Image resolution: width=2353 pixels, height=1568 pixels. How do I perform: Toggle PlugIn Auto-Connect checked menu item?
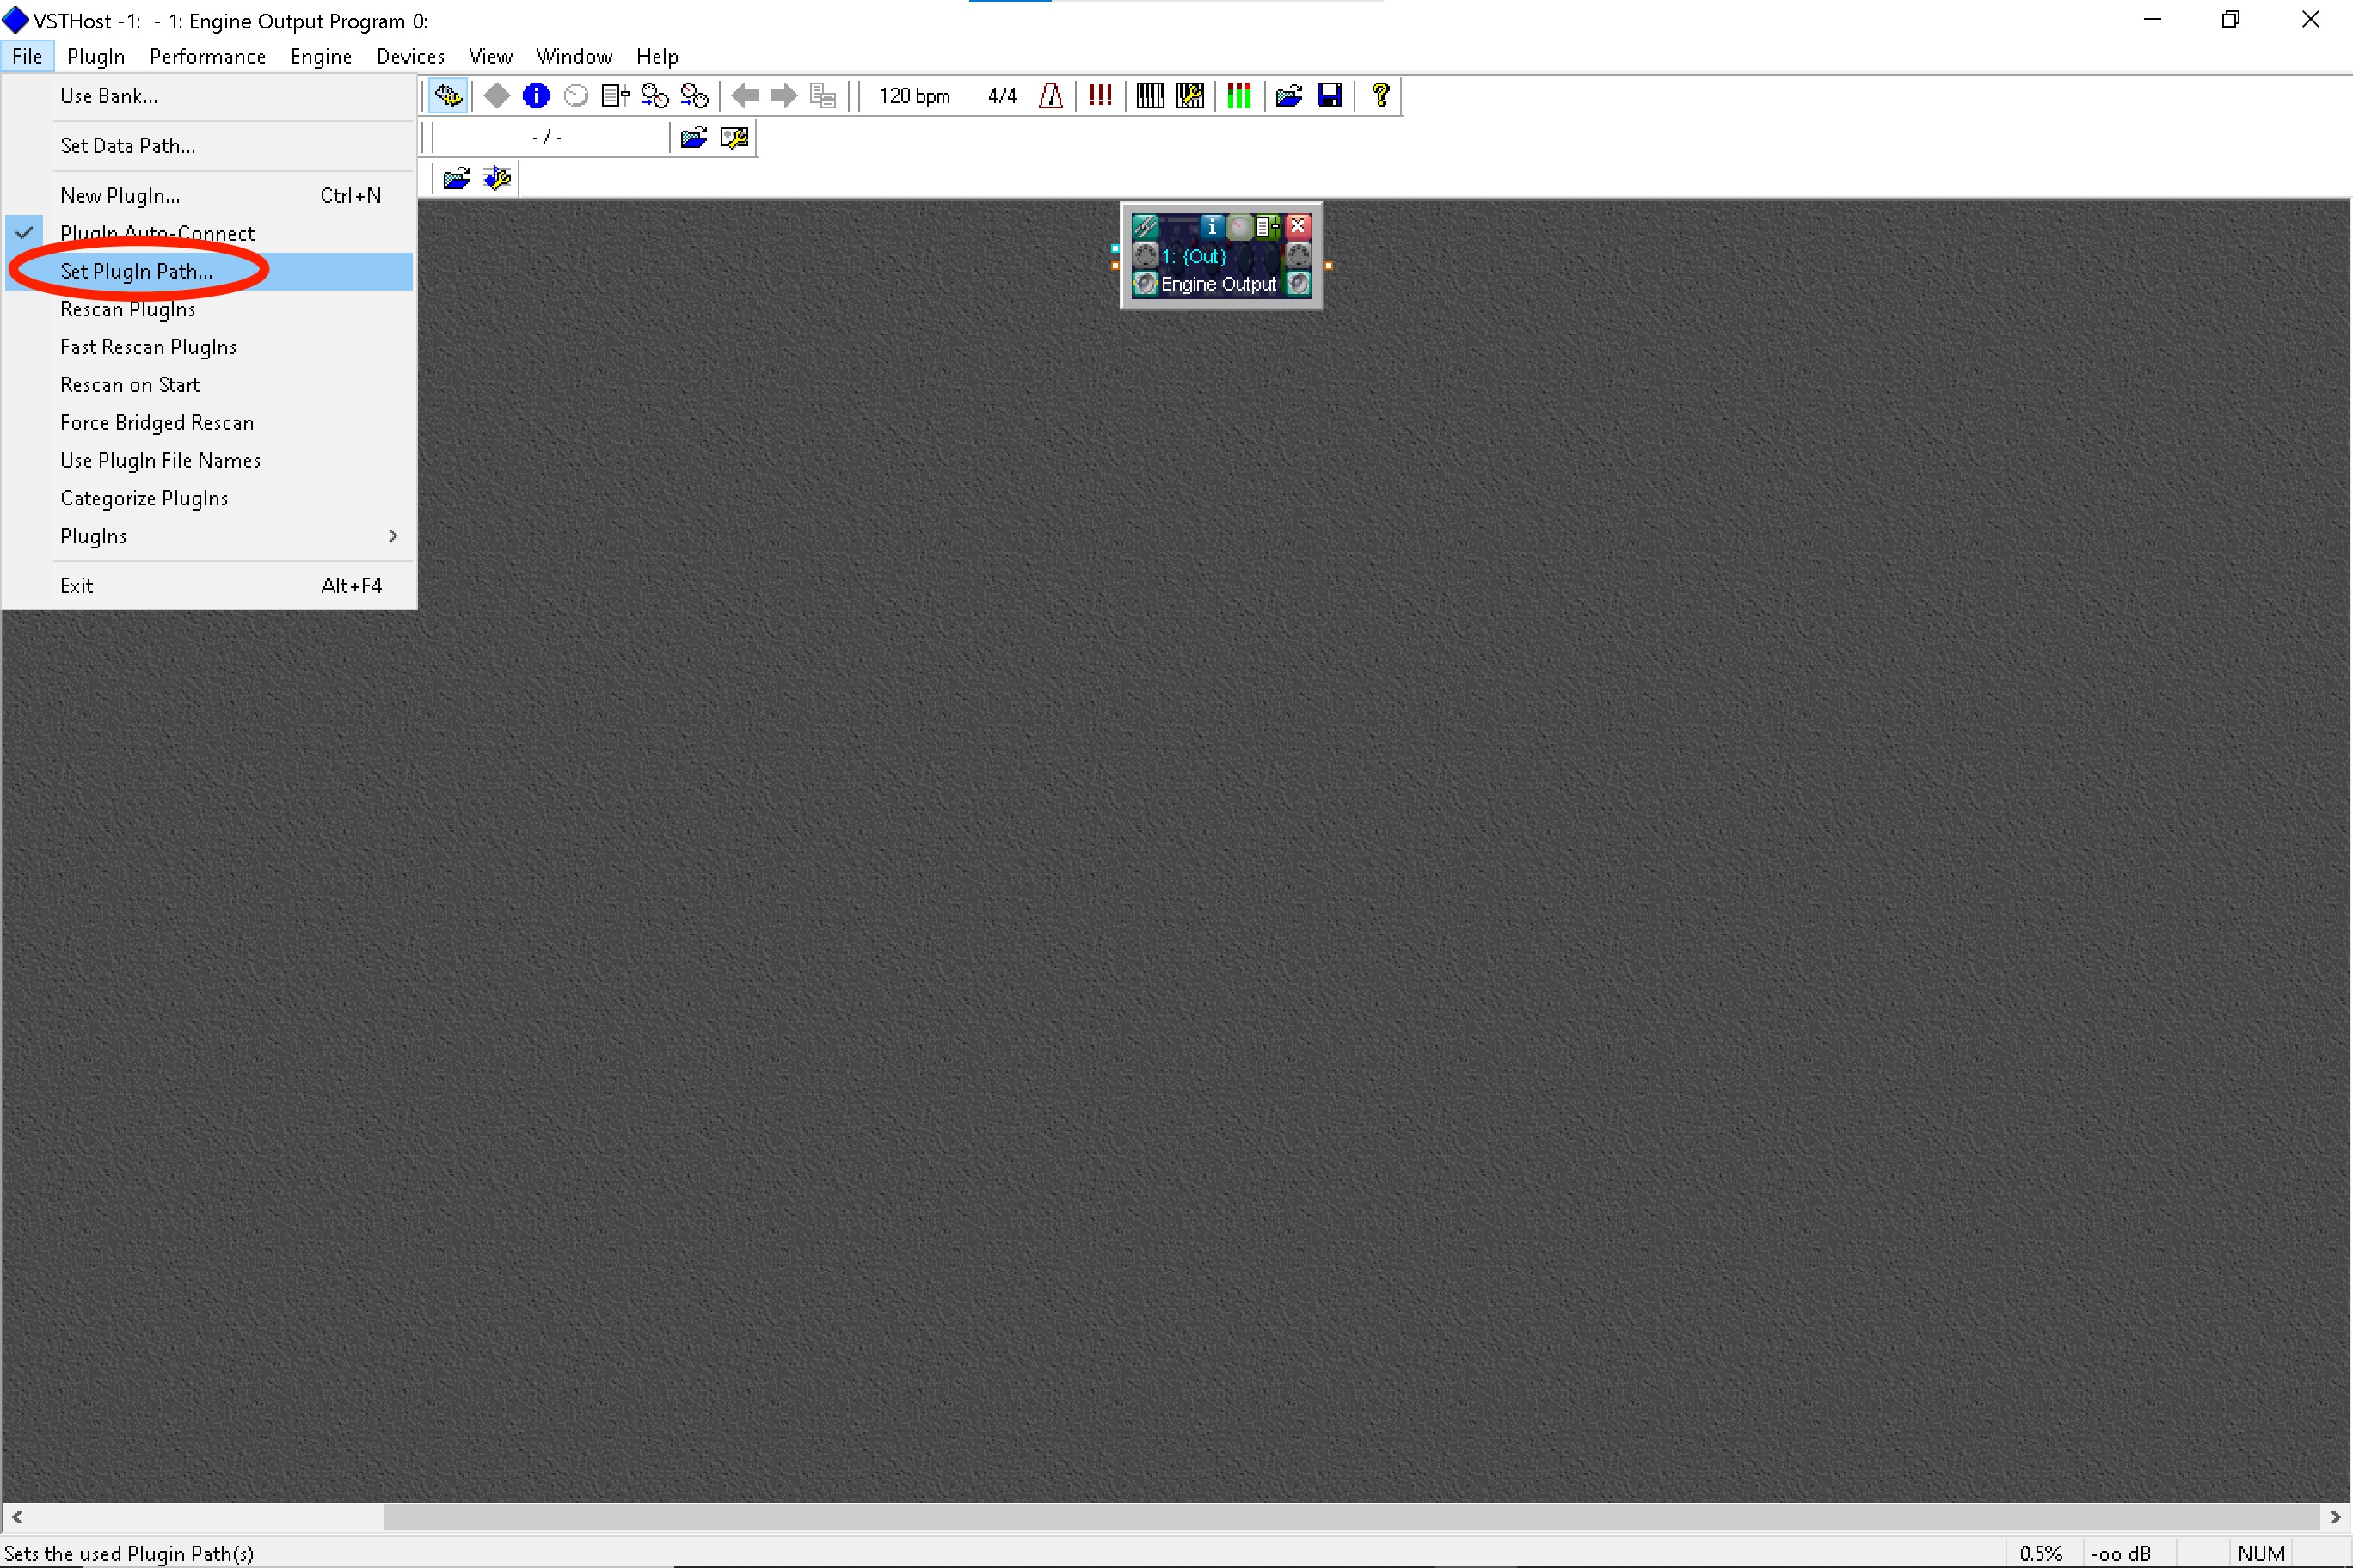(209, 233)
